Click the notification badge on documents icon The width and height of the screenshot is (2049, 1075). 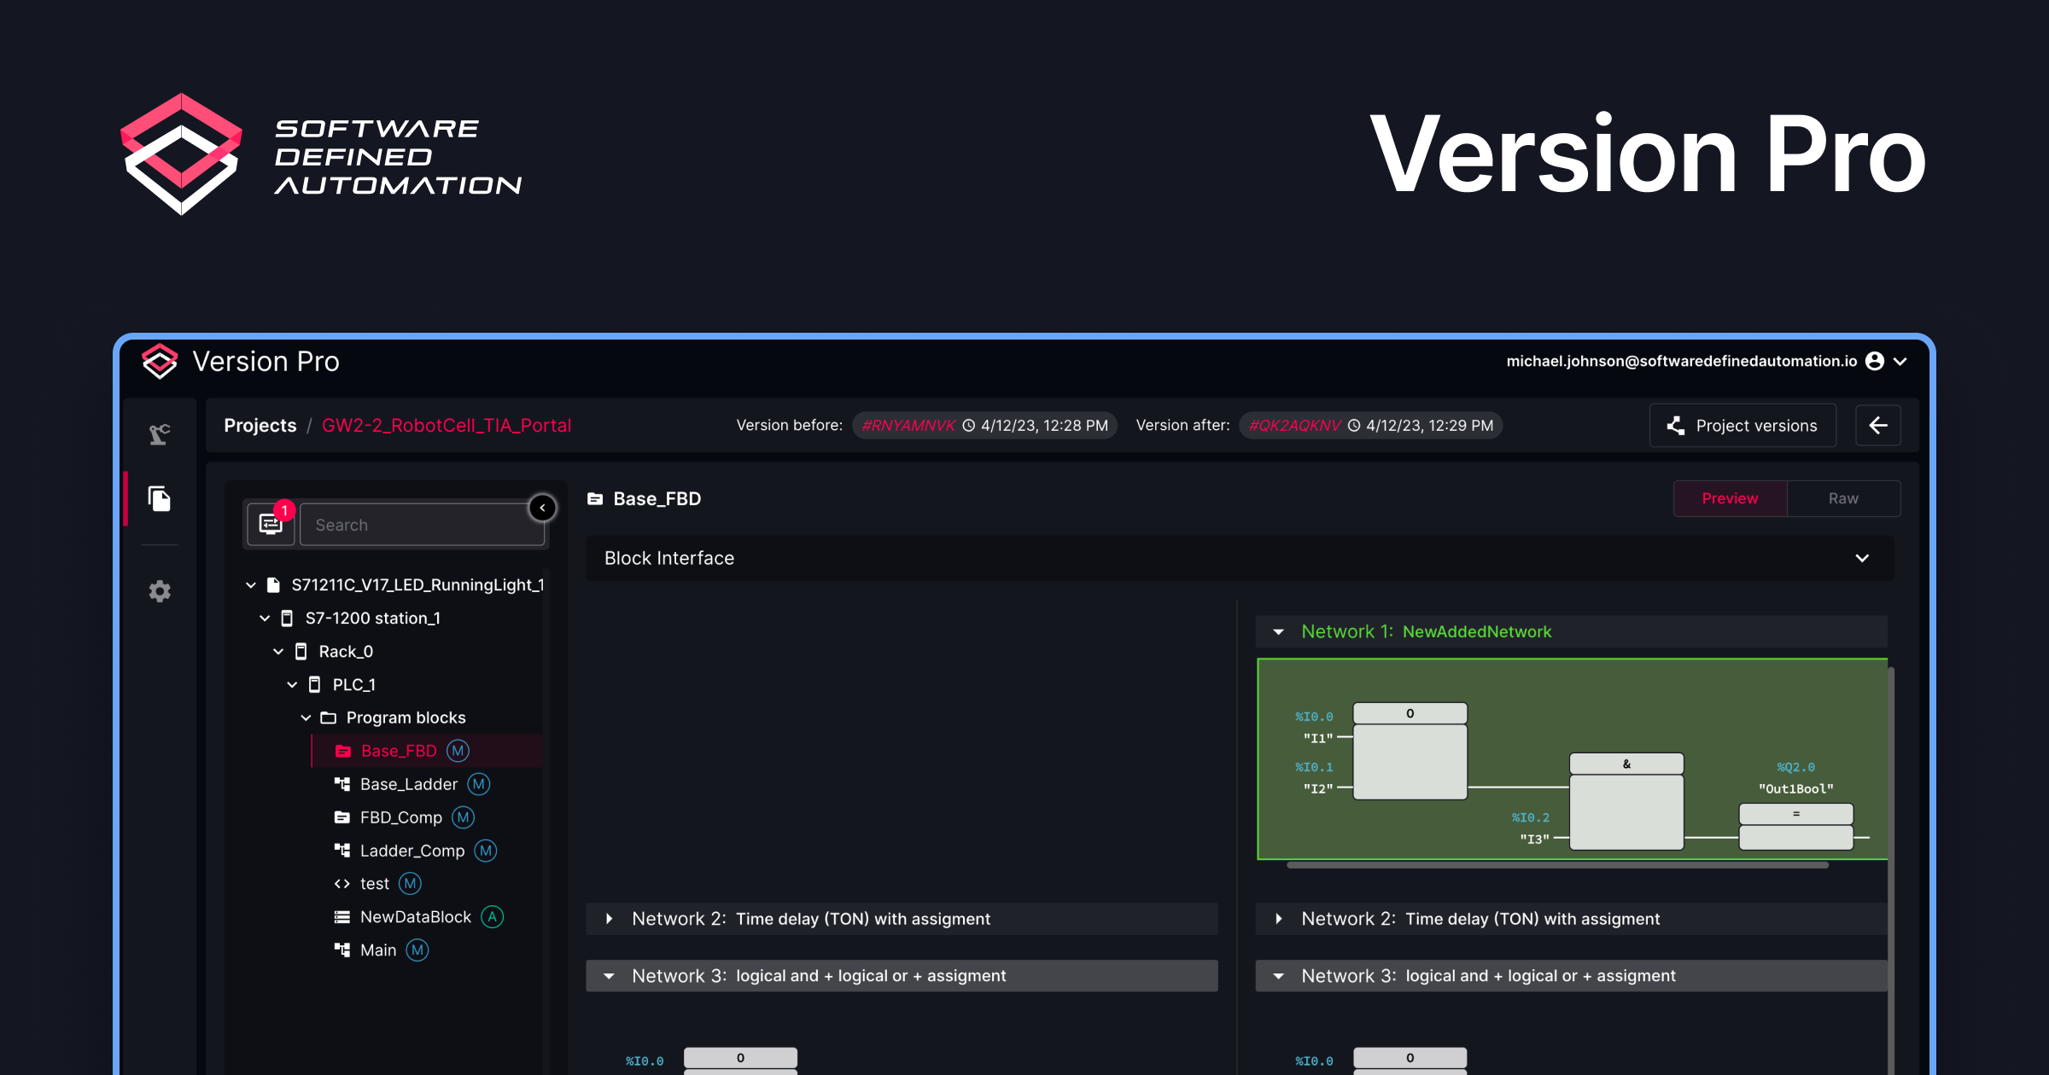(283, 510)
